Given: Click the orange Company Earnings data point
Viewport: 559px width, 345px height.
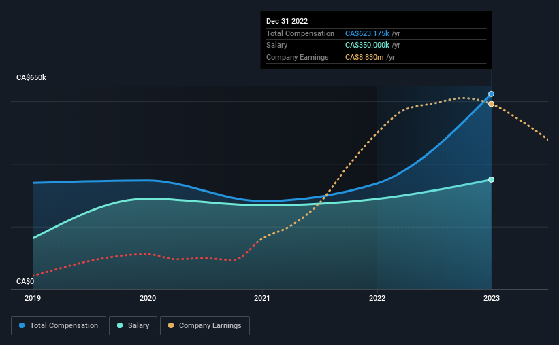Looking at the screenshot, I should click(492, 104).
